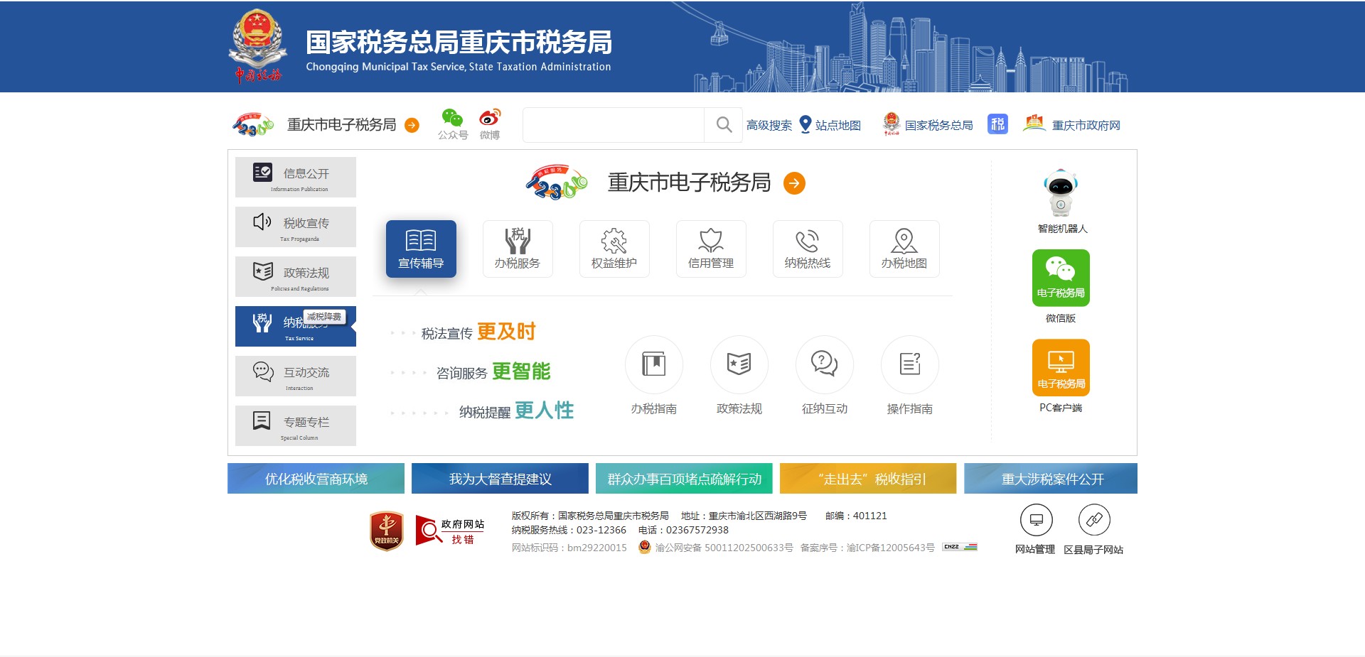Screen dimensions: 1365x657
Task: Open the 专题专栏 sidebar menu
Action: point(296,425)
